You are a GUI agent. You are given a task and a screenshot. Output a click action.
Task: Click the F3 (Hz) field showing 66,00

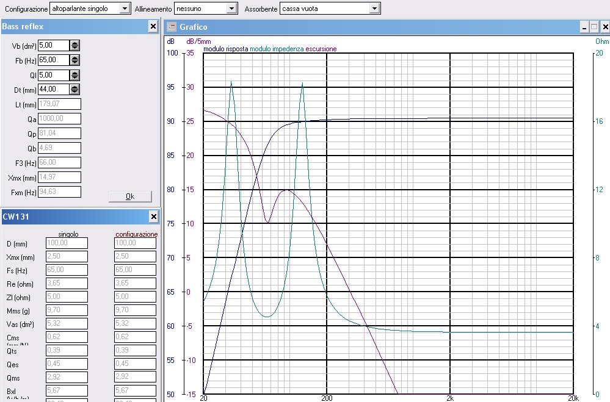pyautogui.click(x=59, y=162)
